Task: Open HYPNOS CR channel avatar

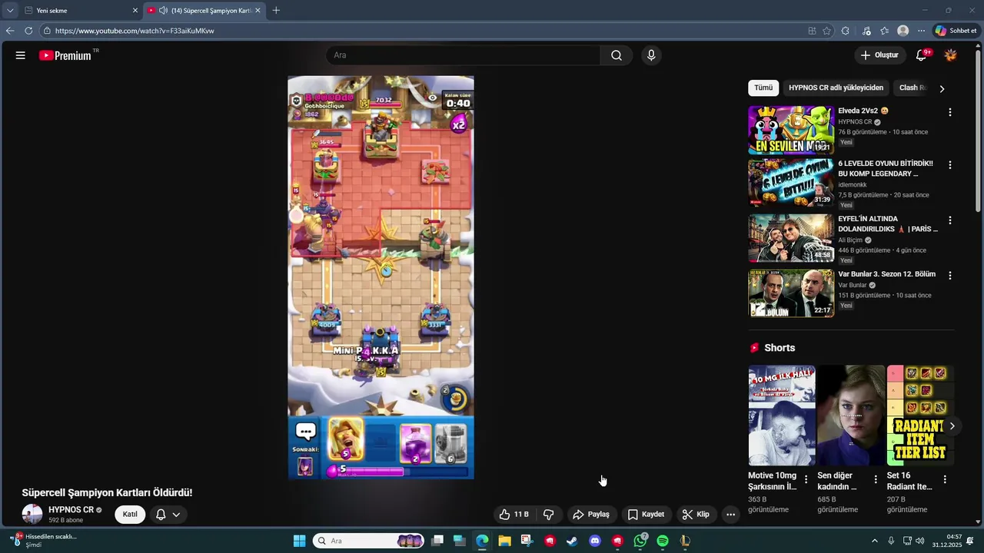Action: [32, 514]
